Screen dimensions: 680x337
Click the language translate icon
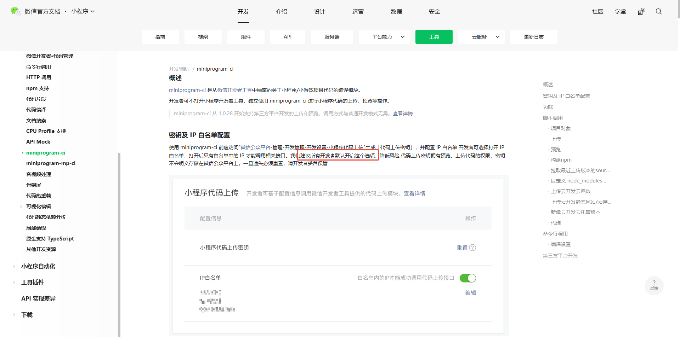click(x=642, y=11)
